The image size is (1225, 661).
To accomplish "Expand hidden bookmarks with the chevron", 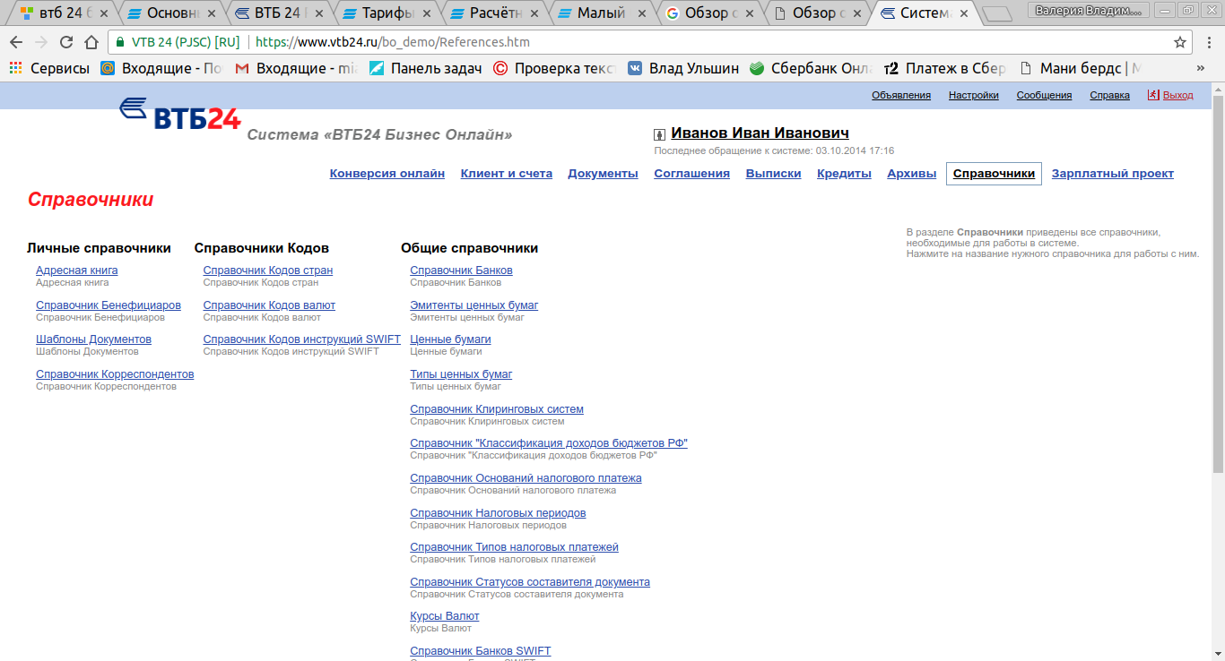I will click(1200, 68).
